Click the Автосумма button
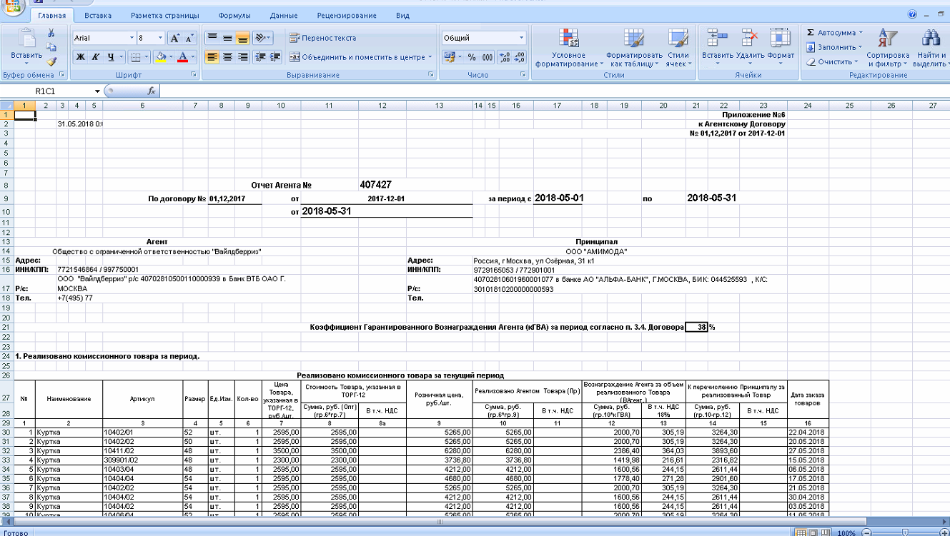The height and width of the screenshot is (536, 950). coord(835,33)
